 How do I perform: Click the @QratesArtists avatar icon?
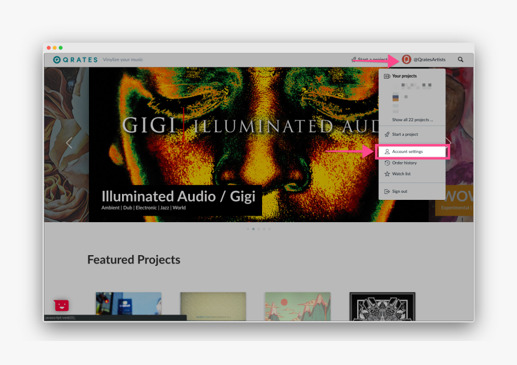[x=406, y=59]
